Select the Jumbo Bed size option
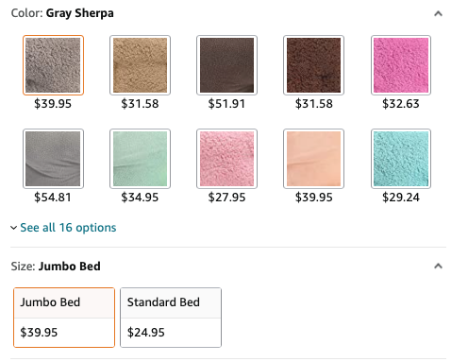 [x=64, y=318]
